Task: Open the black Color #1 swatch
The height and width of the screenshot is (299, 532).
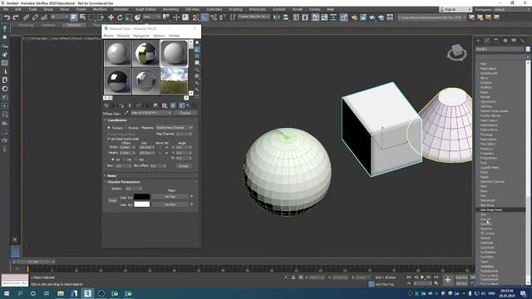Action: [x=142, y=197]
